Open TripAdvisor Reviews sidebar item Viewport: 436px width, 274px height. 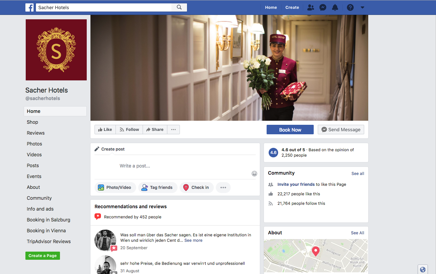(x=49, y=241)
